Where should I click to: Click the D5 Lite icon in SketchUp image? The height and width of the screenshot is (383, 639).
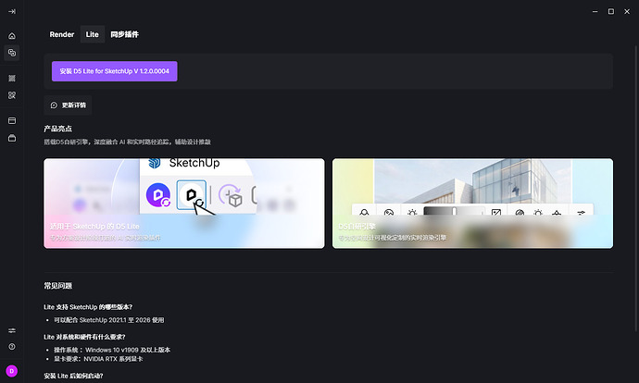click(192, 195)
